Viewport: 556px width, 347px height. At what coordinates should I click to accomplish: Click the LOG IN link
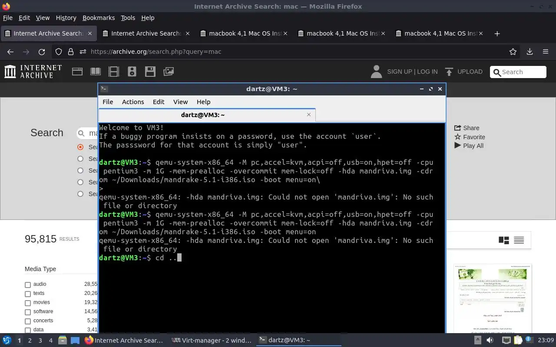427,72
